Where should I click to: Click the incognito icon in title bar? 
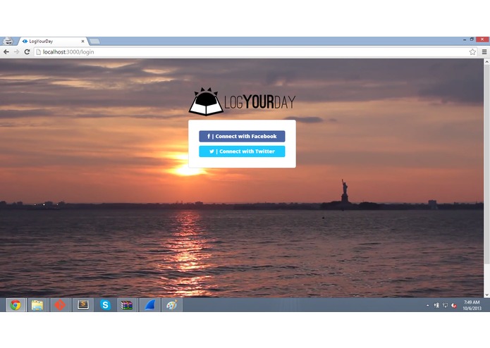click(8, 41)
